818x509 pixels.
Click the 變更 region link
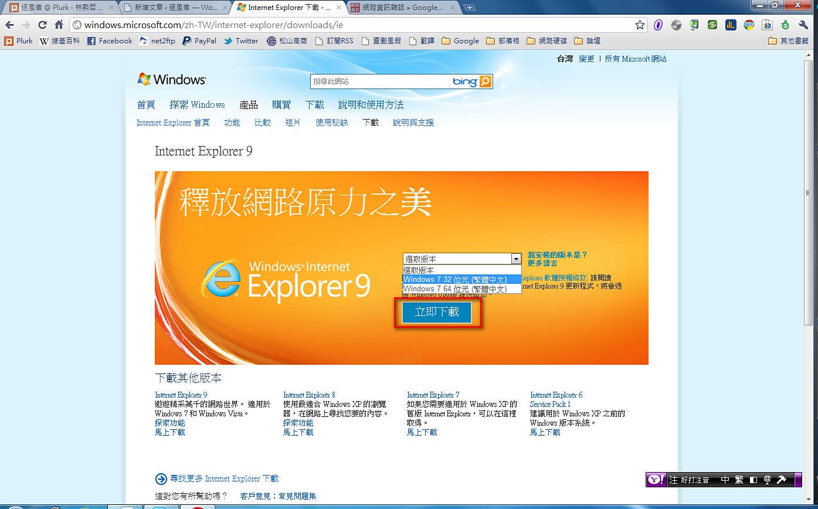tap(586, 59)
